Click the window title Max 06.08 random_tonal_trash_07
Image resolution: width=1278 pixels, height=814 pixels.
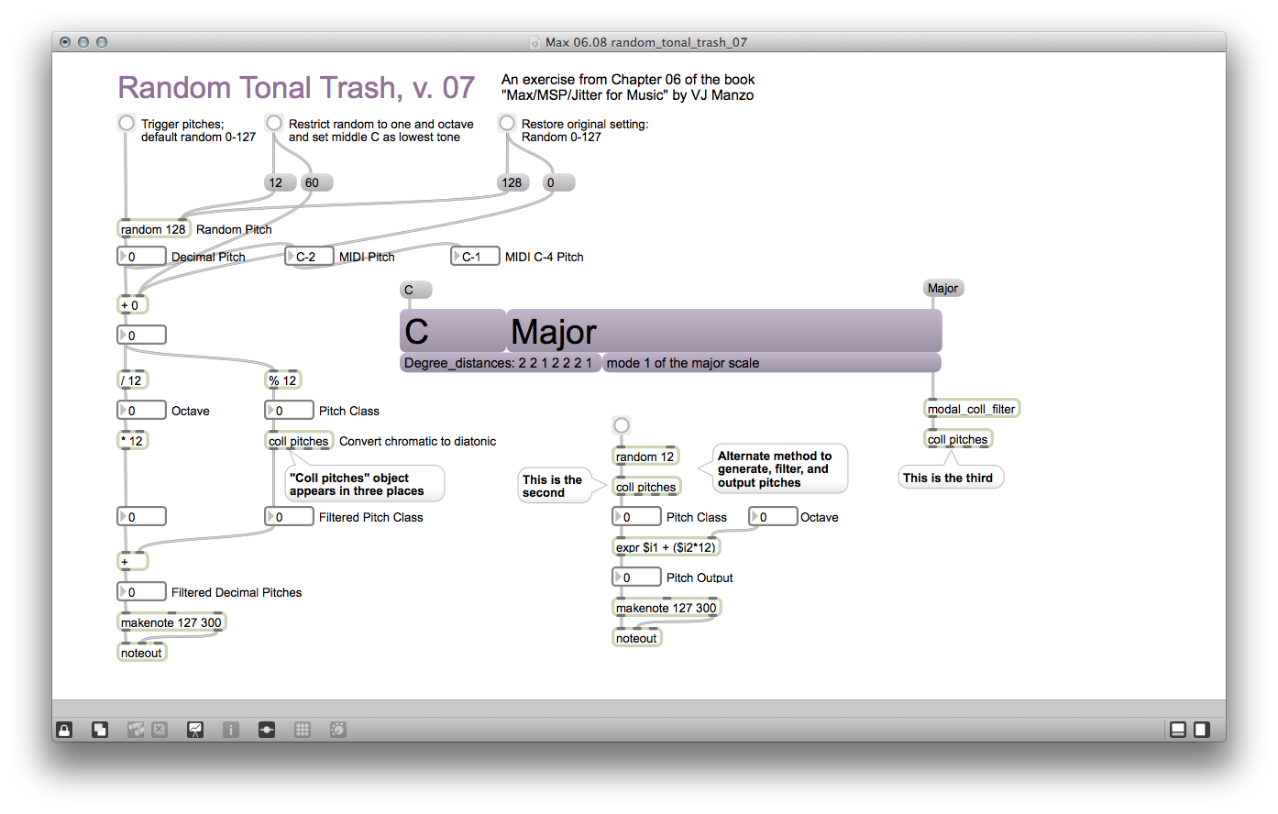646,42
